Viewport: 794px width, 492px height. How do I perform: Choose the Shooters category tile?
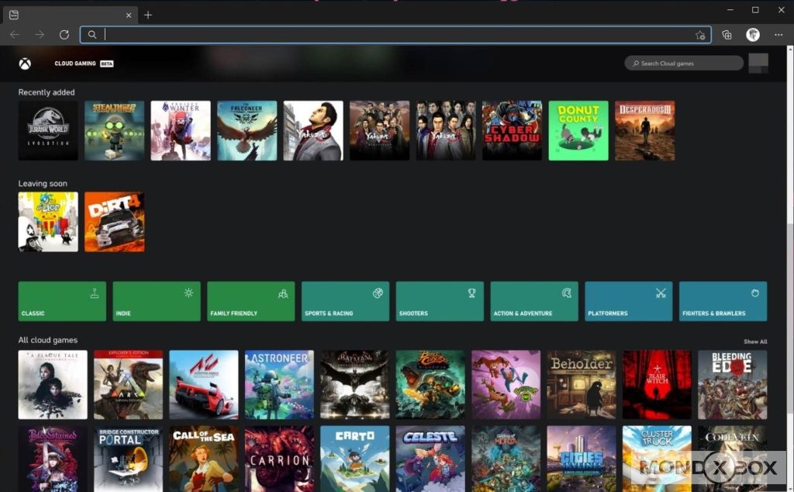click(440, 301)
